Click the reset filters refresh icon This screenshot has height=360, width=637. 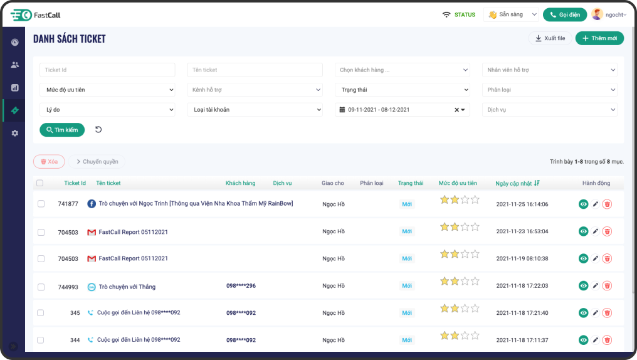pyautogui.click(x=98, y=130)
